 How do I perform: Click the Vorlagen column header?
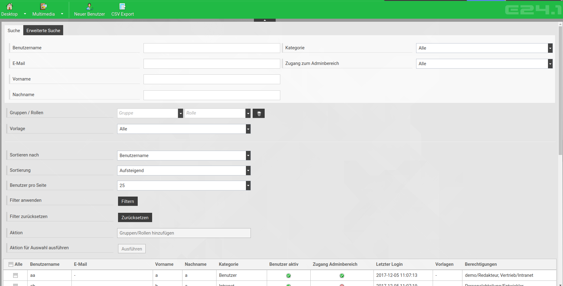[444, 264]
